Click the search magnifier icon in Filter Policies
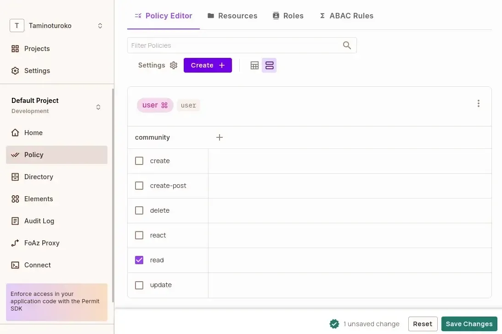 click(347, 45)
